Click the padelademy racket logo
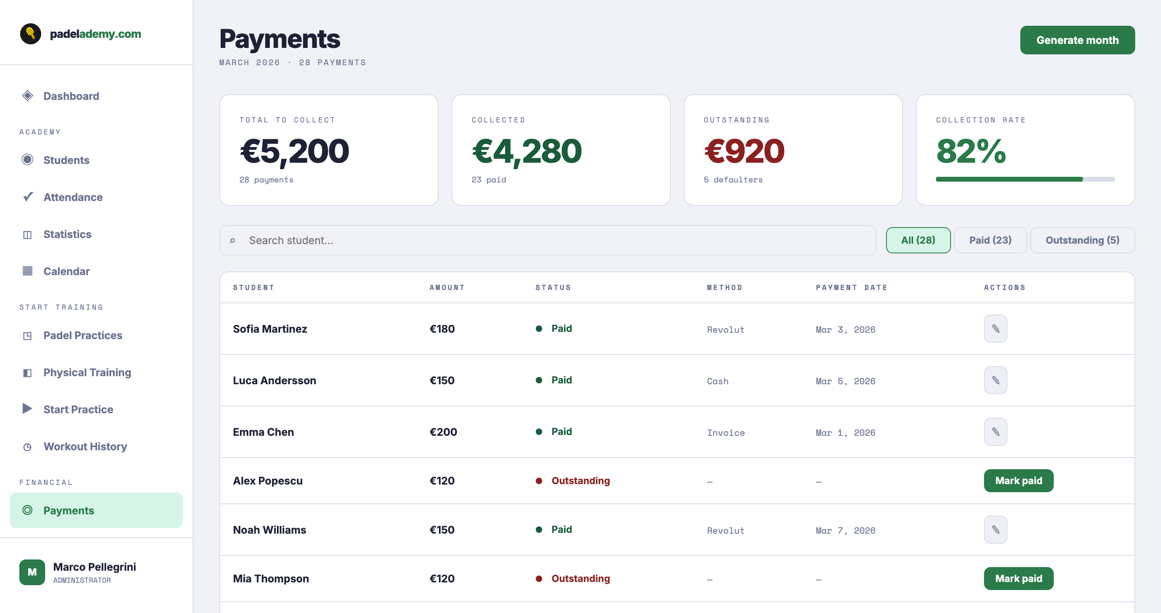1161x613 pixels. point(30,34)
